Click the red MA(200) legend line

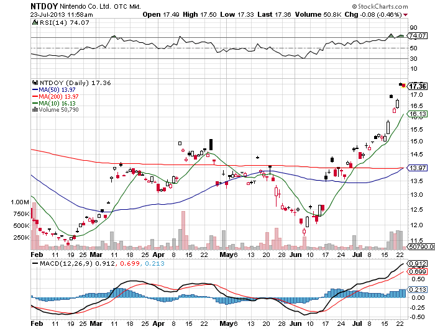pos(35,96)
